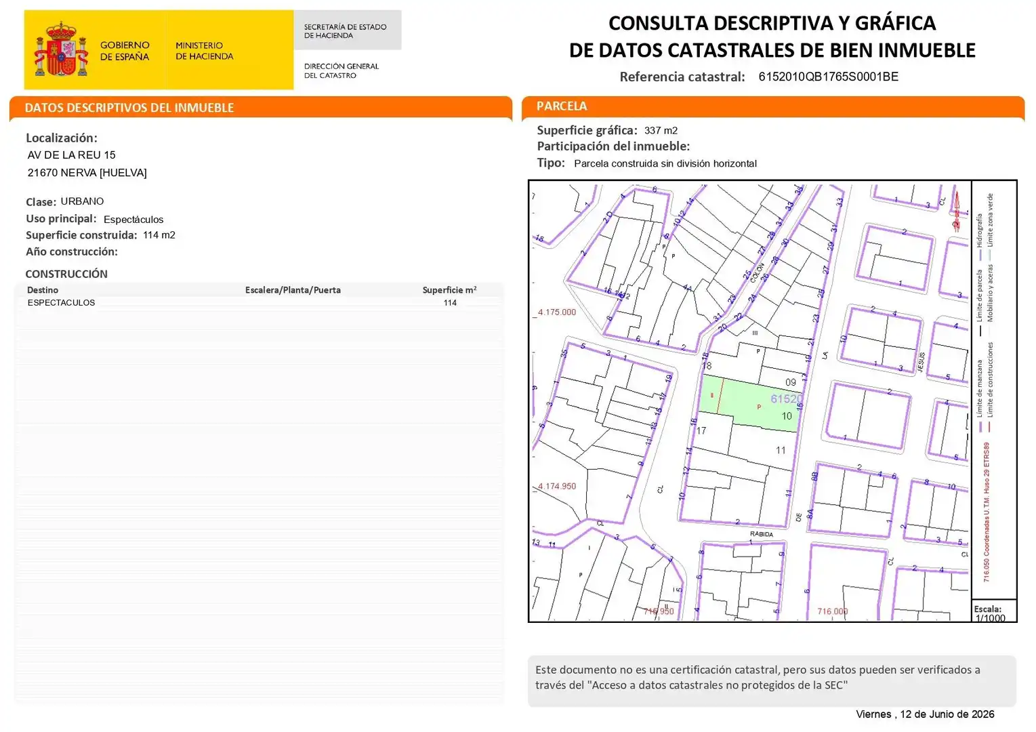Click parcel number 11 on the map

pos(781,451)
